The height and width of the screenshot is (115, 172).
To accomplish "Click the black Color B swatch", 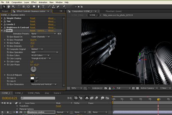I will 32,81.
